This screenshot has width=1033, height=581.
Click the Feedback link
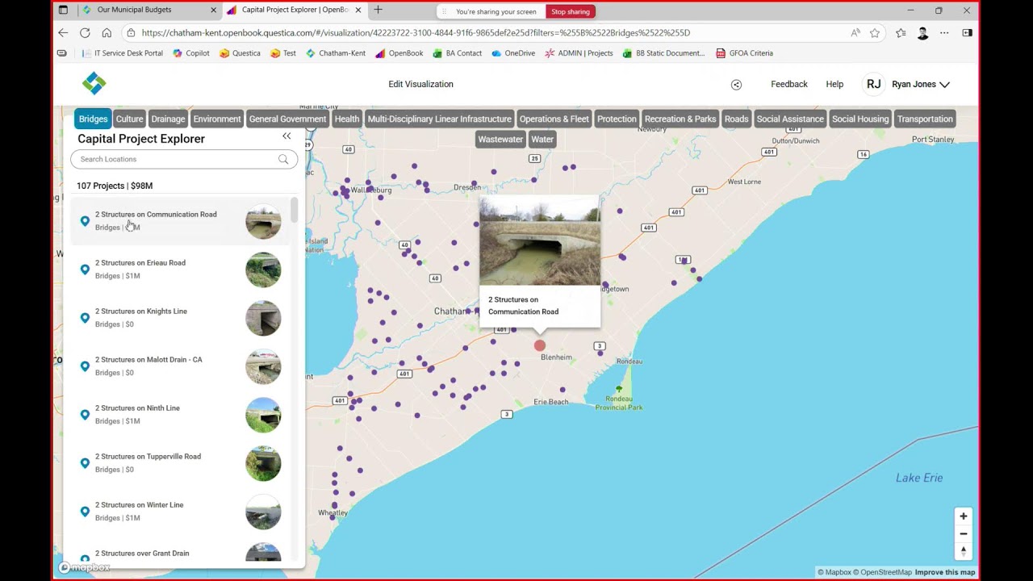[x=789, y=84]
